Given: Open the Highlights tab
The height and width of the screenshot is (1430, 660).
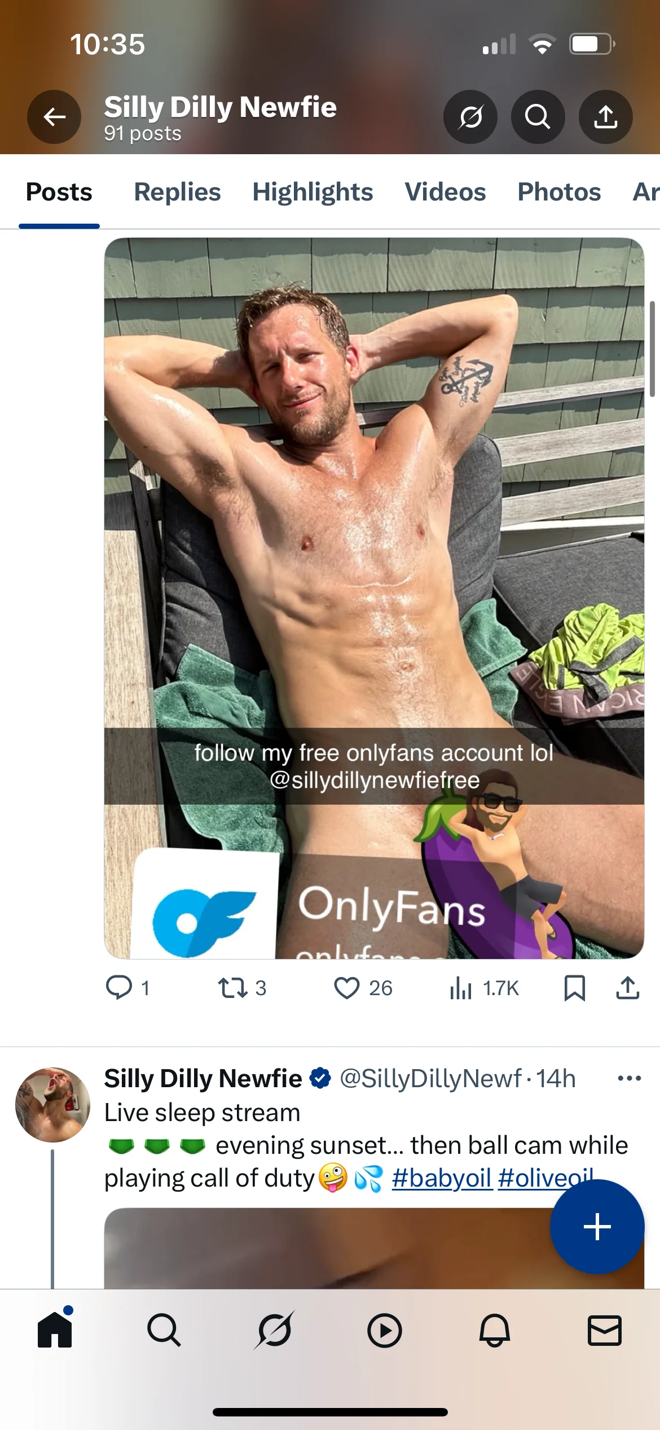Looking at the screenshot, I should click(313, 192).
